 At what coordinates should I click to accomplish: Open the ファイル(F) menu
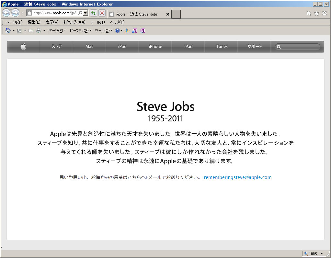pyautogui.click(x=14, y=22)
